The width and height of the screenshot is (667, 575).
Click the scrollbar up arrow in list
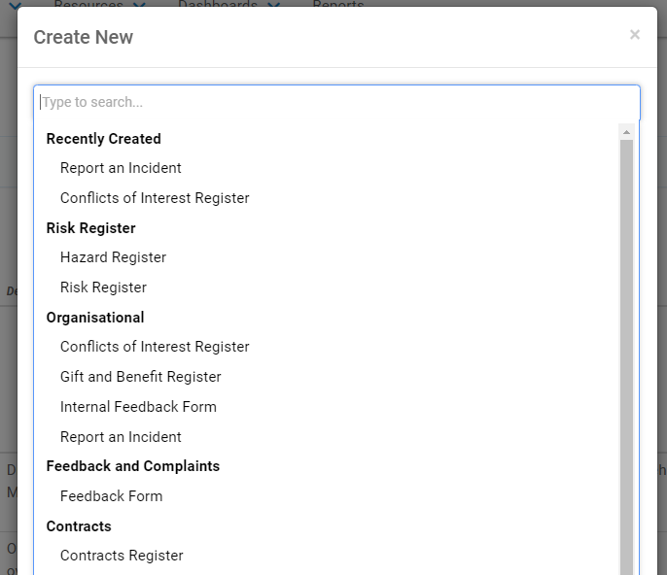pyautogui.click(x=626, y=131)
